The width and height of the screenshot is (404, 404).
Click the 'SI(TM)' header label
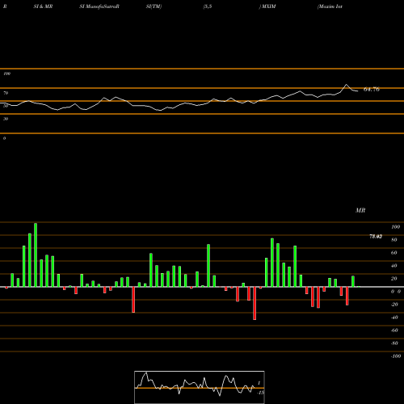pos(154,6)
